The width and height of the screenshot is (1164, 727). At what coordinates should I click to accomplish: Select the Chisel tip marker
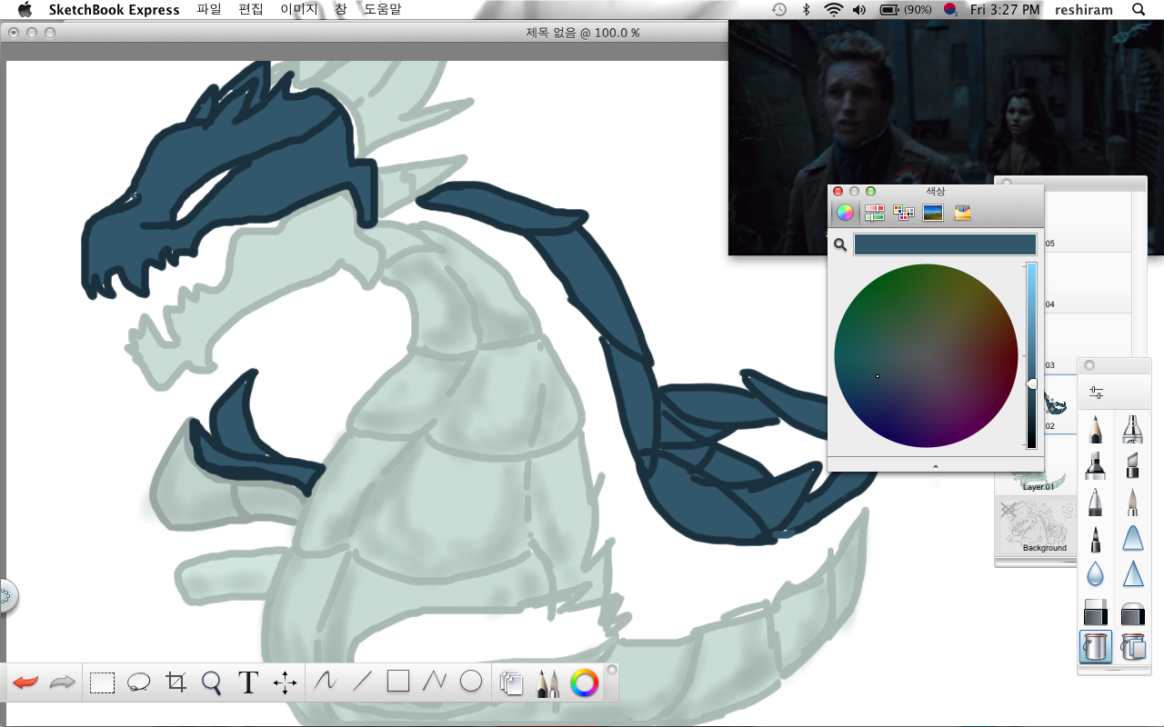tap(1132, 465)
